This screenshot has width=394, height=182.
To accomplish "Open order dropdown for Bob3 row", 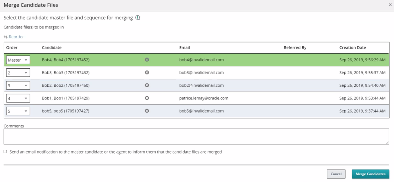I will [18, 73].
